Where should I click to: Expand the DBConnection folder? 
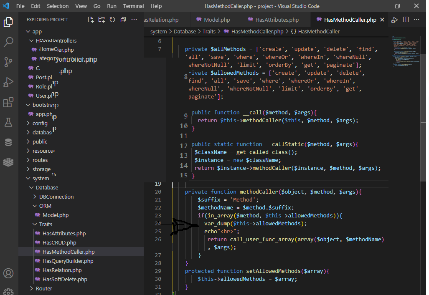click(56, 197)
